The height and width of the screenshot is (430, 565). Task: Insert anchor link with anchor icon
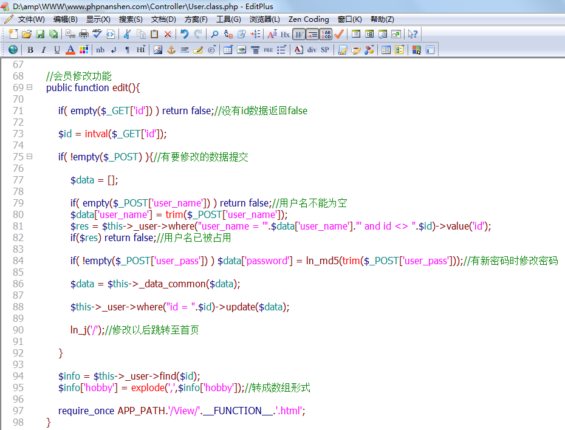(x=171, y=50)
